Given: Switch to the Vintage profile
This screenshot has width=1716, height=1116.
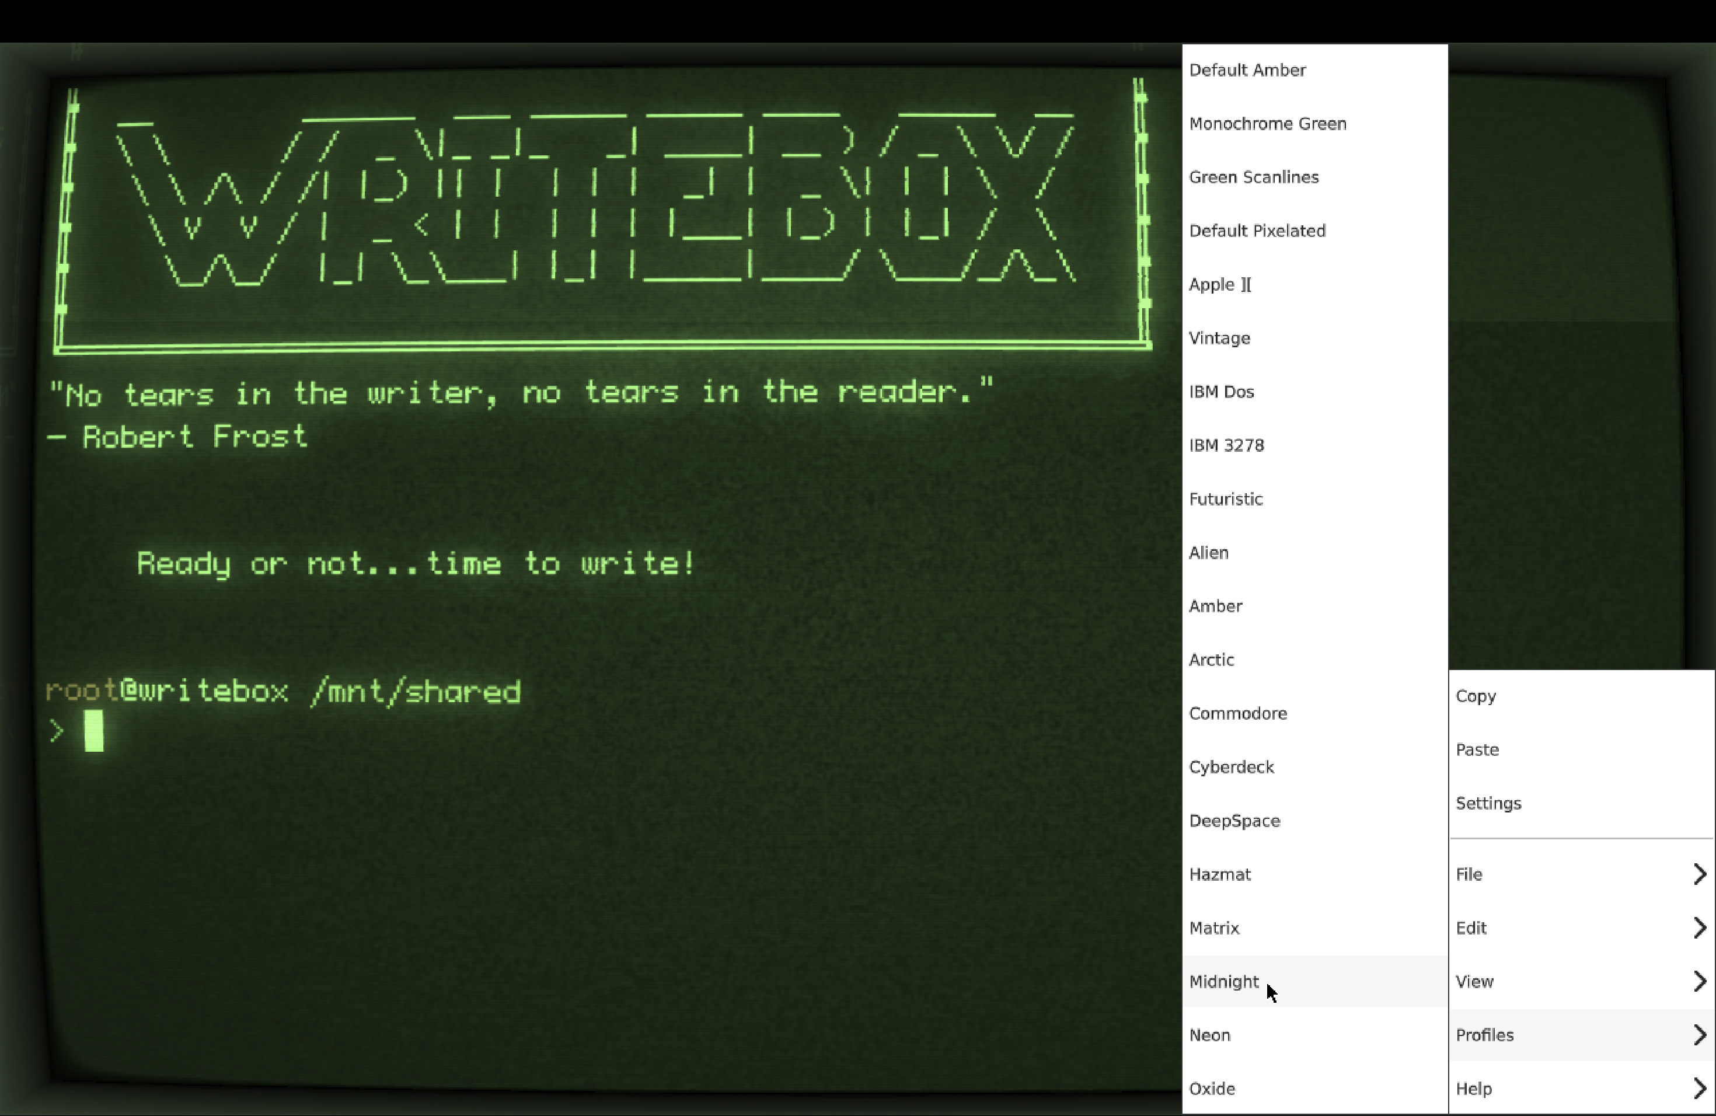Looking at the screenshot, I should (x=1314, y=338).
